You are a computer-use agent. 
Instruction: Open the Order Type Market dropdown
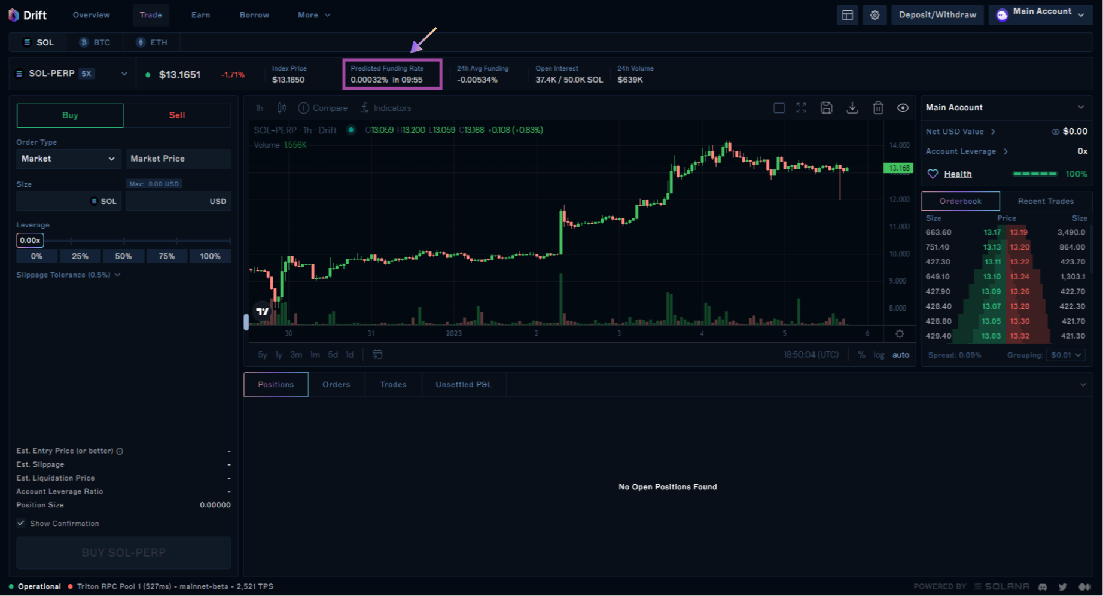coord(68,159)
